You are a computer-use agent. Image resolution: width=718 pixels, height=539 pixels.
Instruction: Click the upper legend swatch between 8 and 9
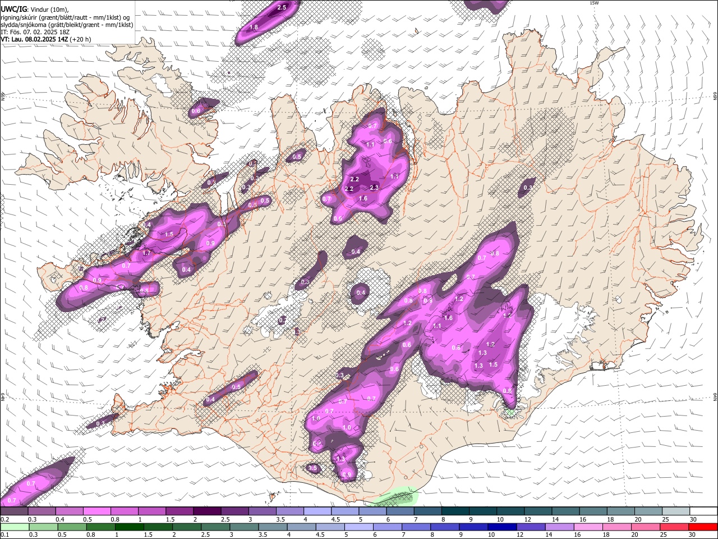[455, 511]
